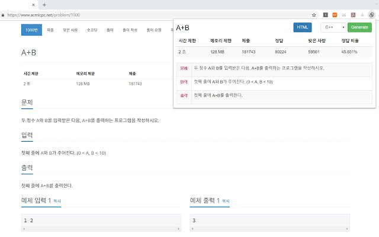
Task: Click the page's 128 MB memory limit
Action: click(83, 84)
